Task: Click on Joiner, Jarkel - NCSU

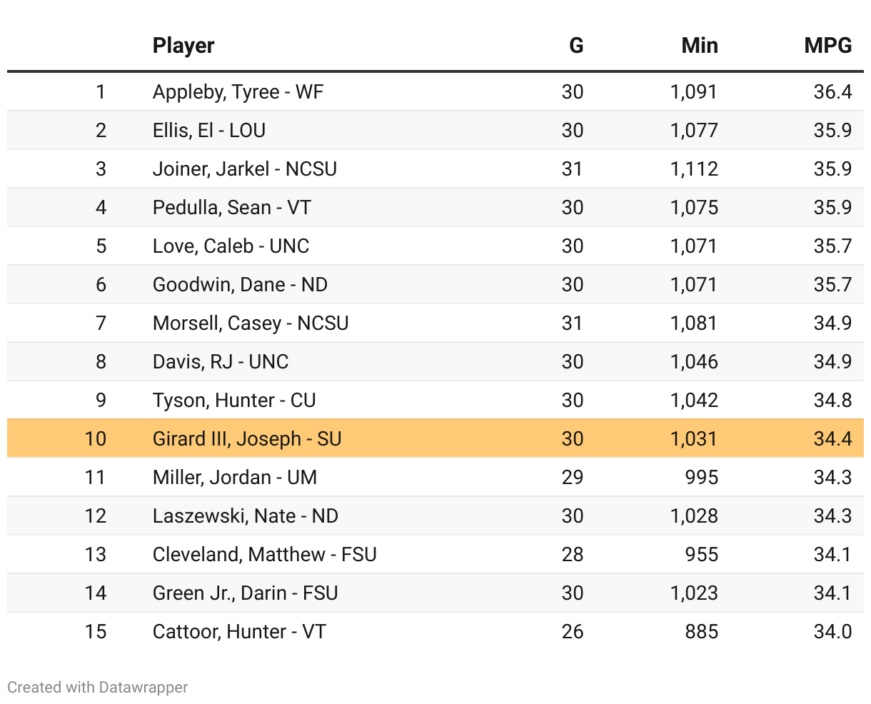Action: pyautogui.click(x=244, y=169)
